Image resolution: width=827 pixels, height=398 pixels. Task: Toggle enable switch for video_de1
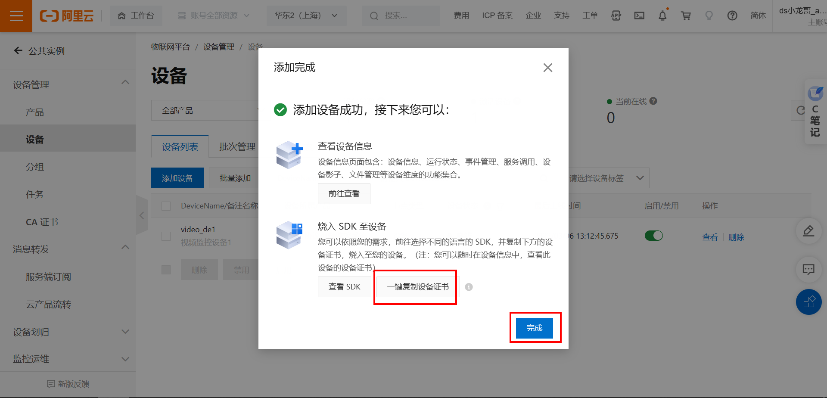point(653,236)
